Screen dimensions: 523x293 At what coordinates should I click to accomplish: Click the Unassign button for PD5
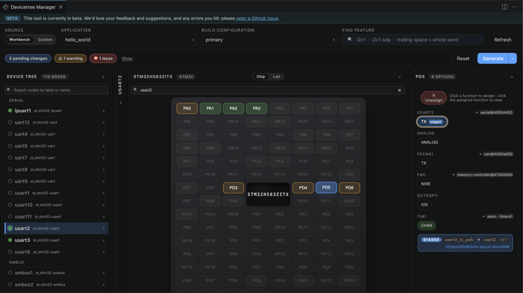[434, 98]
